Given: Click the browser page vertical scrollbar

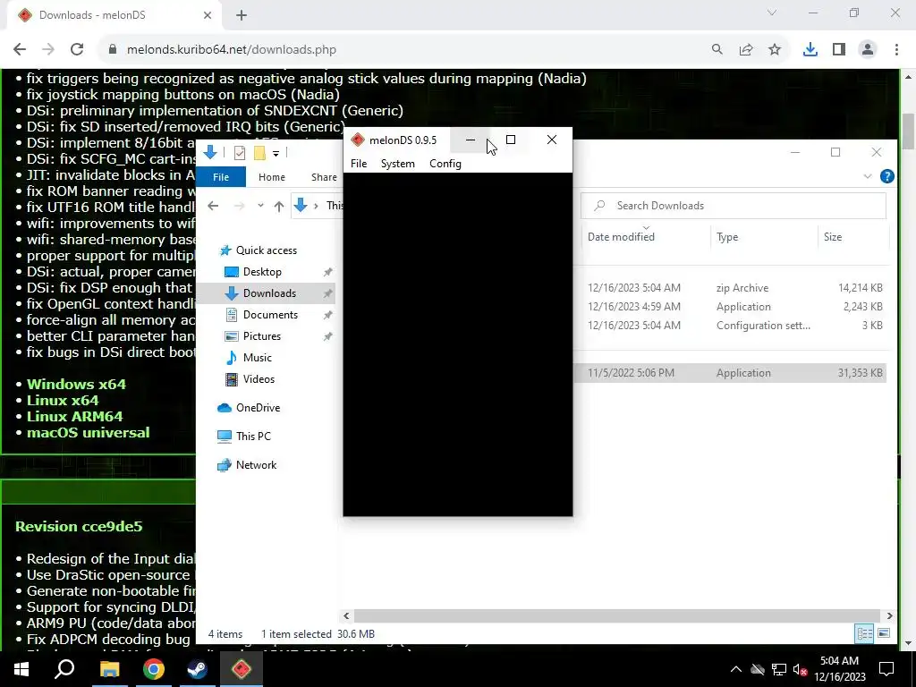Looking at the screenshot, I should (x=909, y=131).
